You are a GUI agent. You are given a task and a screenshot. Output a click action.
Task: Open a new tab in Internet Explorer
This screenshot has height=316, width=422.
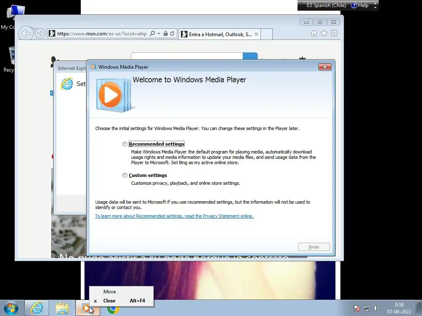coord(267,35)
